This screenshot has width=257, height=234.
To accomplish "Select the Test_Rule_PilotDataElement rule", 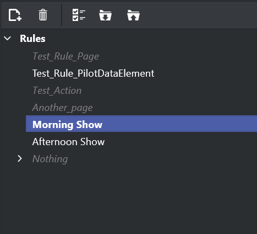I will click(94, 73).
